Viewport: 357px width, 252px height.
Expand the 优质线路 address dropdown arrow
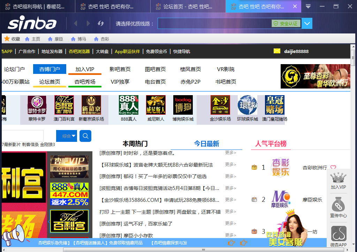click(x=307, y=23)
